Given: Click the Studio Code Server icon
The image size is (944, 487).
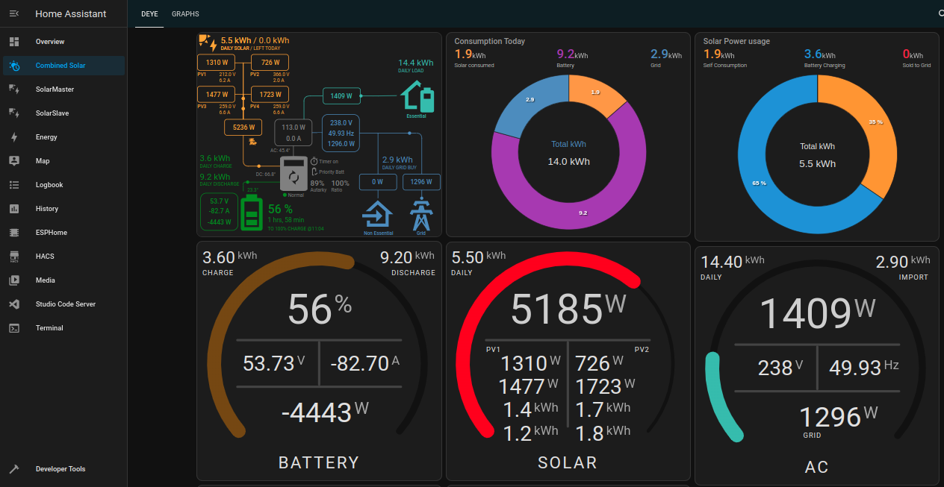Looking at the screenshot, I should pos(13,304).
